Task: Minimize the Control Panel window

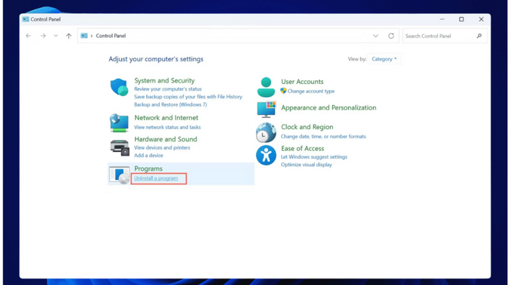Action: point(442,19)
